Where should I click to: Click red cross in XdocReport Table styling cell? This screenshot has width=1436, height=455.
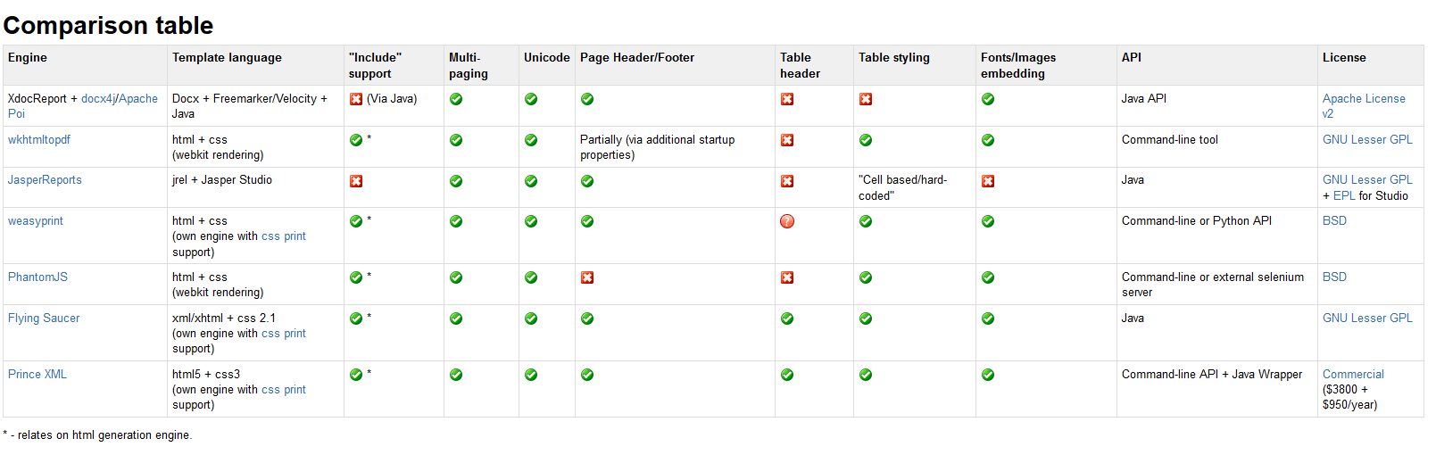coord(866,99)
